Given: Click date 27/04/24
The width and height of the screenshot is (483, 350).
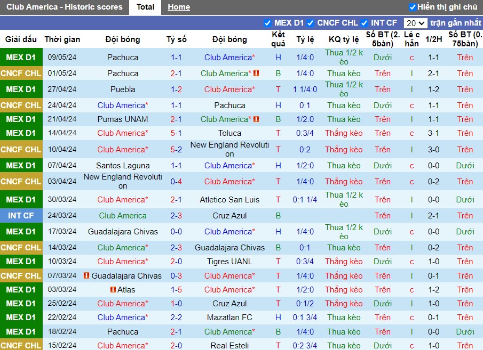Looking at the screenshot, I should [62, 89].
